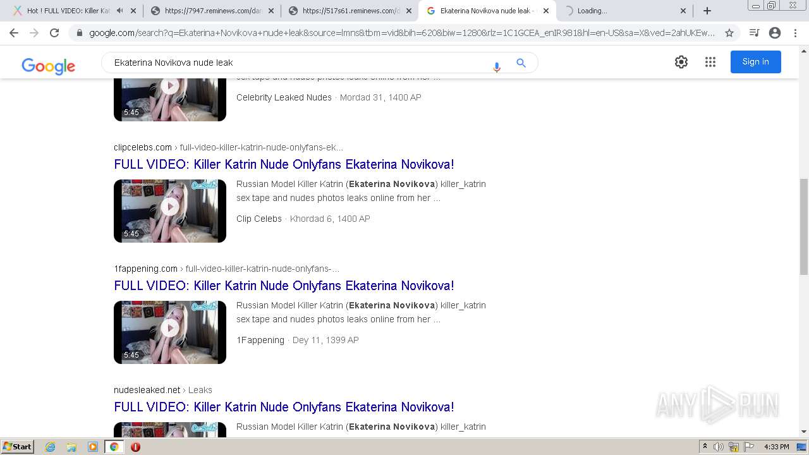The image size is (809, 455).
Task: Click the 'Mordad 31, 1400 AP' date
Action: click(380, 97)
